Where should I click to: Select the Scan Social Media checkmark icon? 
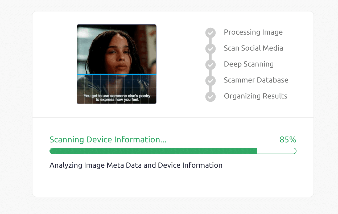(210, 49)
